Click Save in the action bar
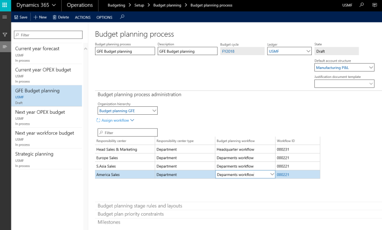The width and height of the screenshot is (382, 230). pos(20,17)
